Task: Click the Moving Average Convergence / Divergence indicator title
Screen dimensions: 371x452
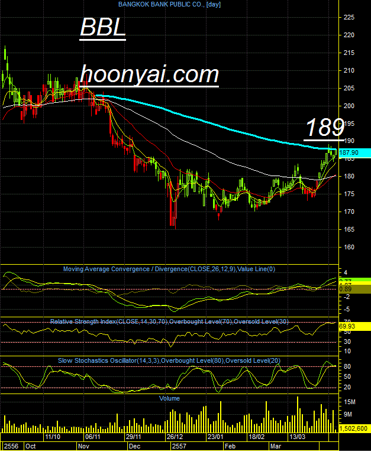Action: tap(169, 269)
